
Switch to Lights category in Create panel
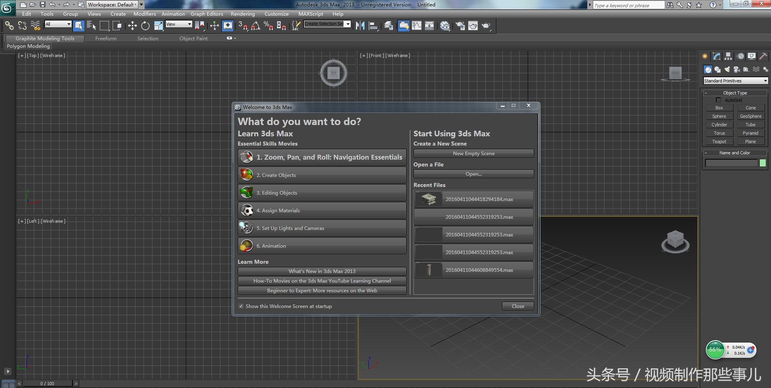tap(727, 70)
